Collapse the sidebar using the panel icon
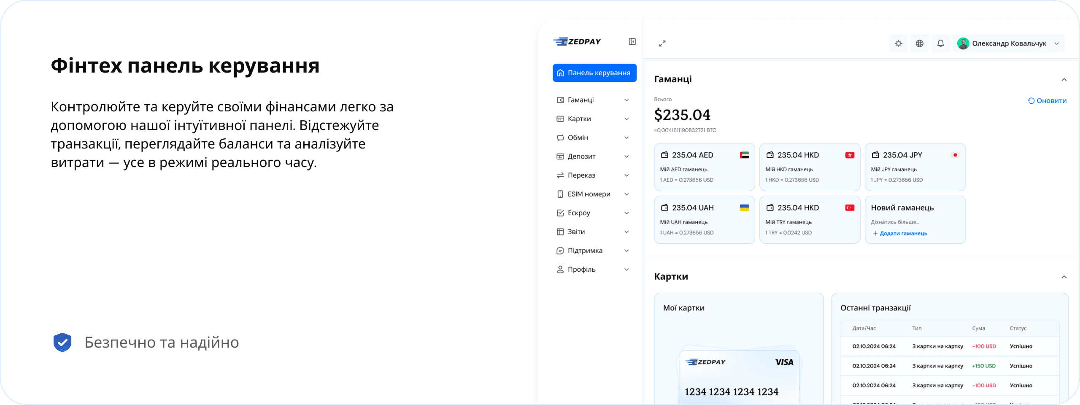1080x405 pixels. (632, 42)
